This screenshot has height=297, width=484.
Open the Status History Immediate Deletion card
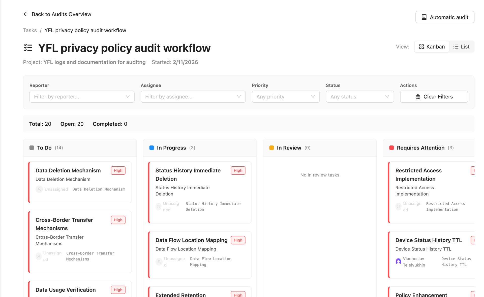coord(200,192)
